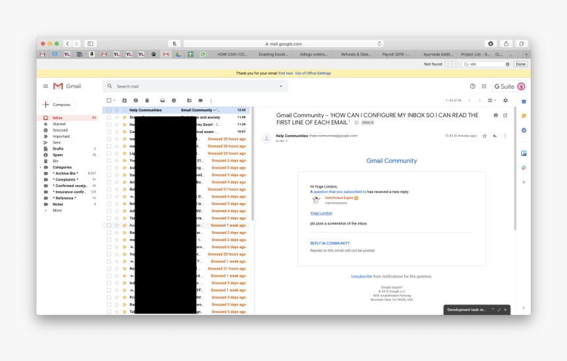Toggle the Safari sidebar
567x361 pixels.
(x=90, y=43)
